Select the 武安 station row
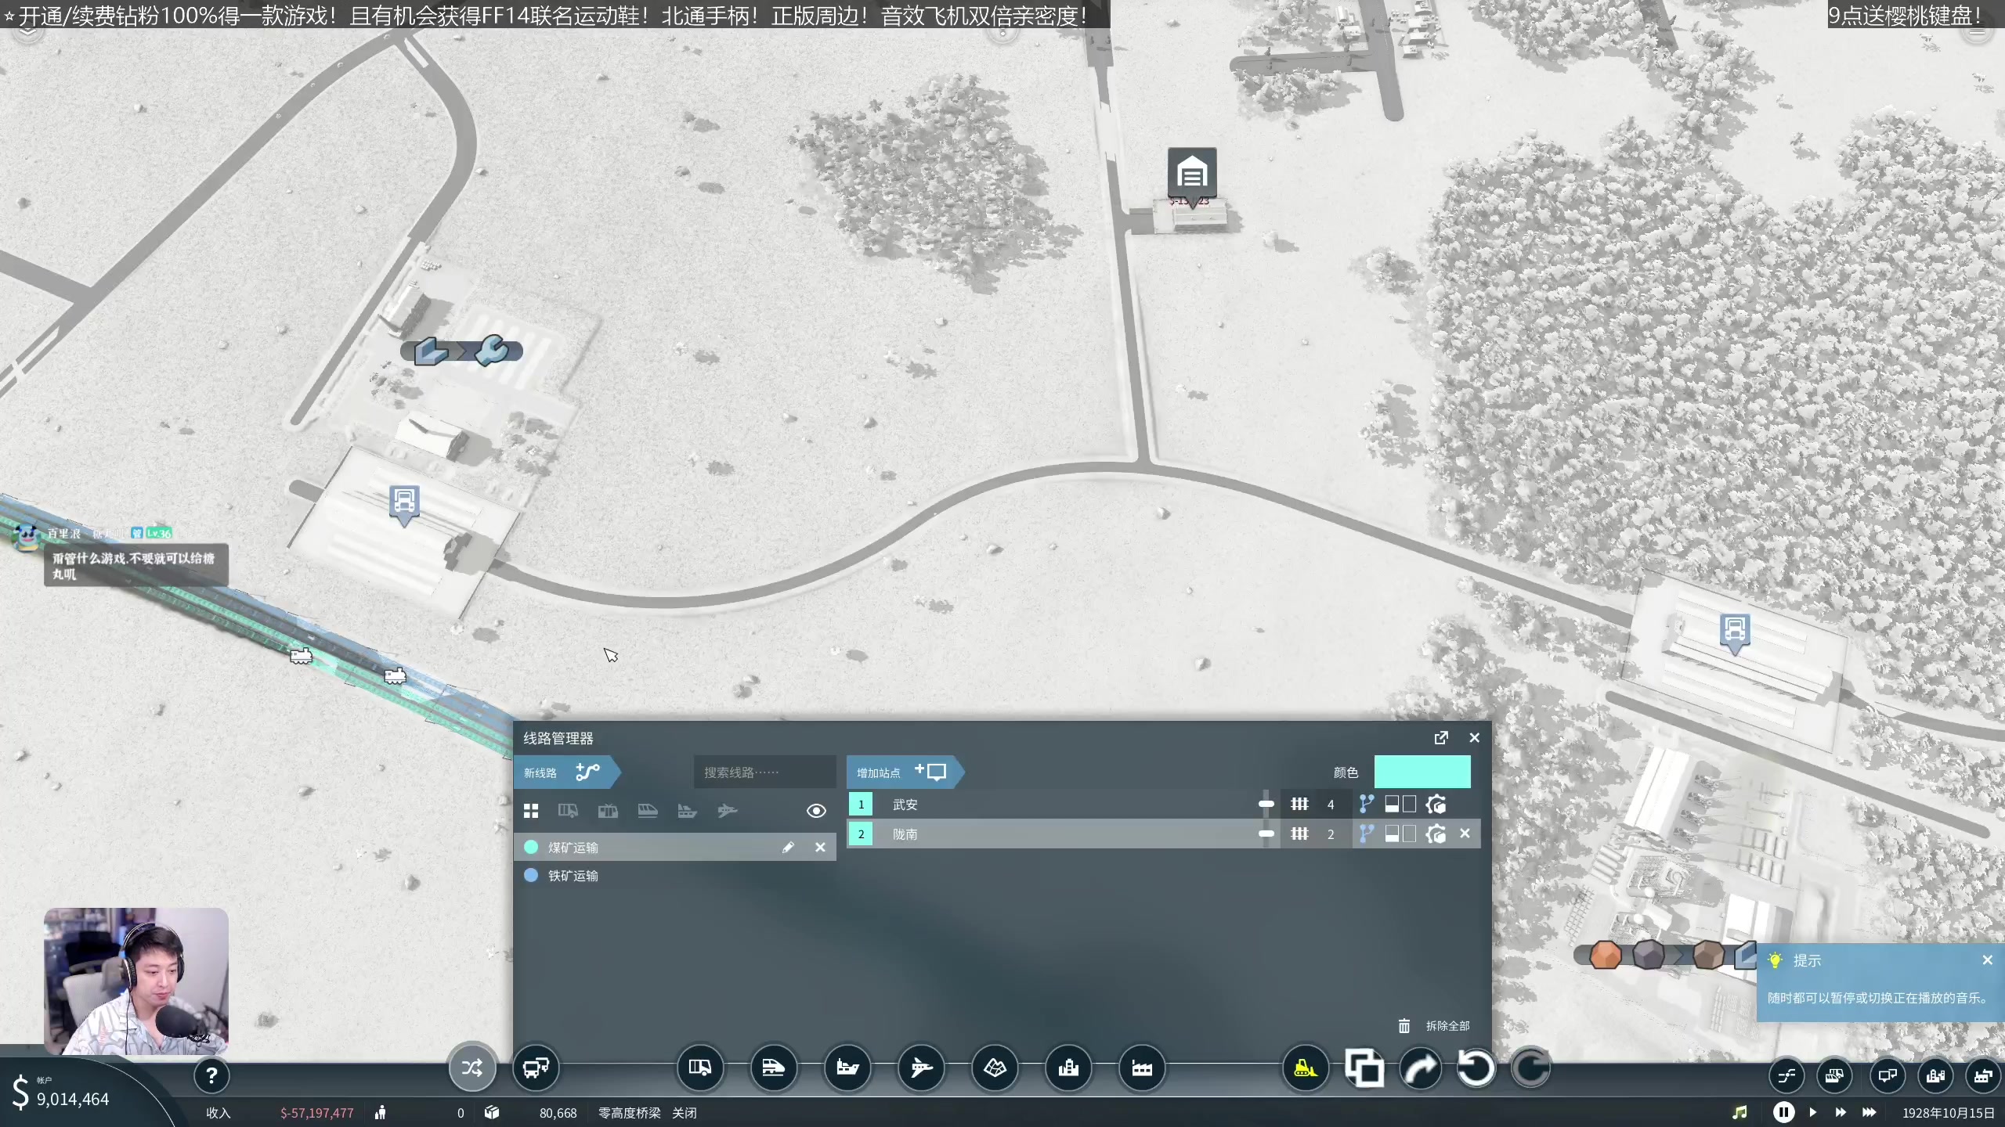 click(1164, 804)
